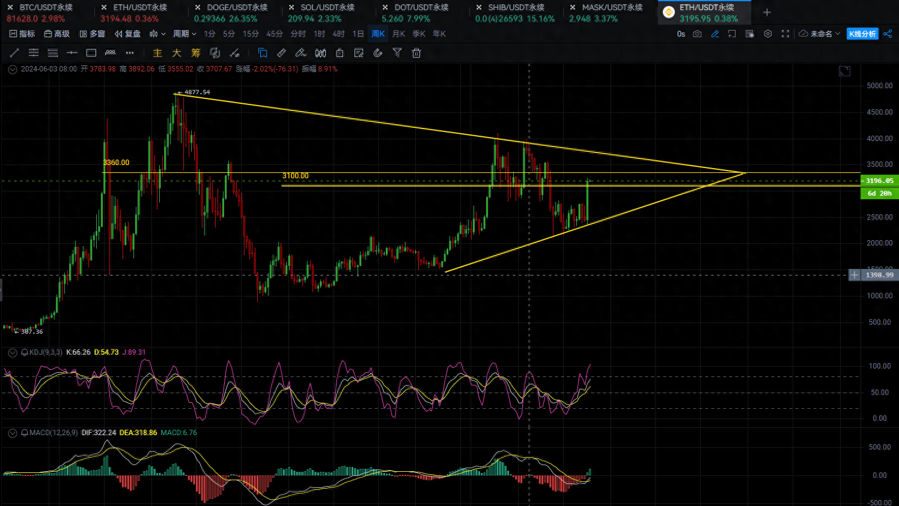899x506 pixels.
Task: Click the 筹 chip distribution button
Action: coord(196,53)
